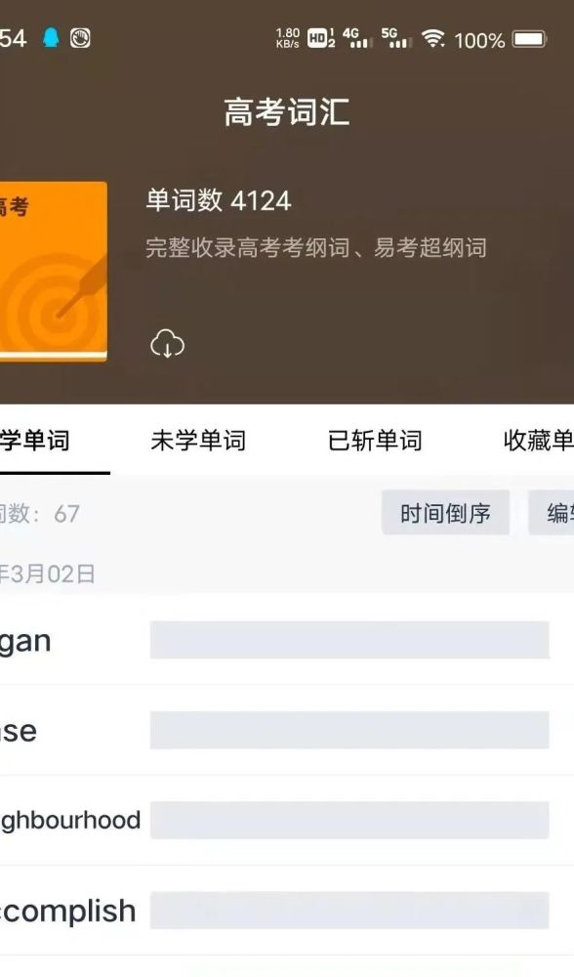
Task: Click the 时间倒序 sort button
Action: click(x=446, y=513)
